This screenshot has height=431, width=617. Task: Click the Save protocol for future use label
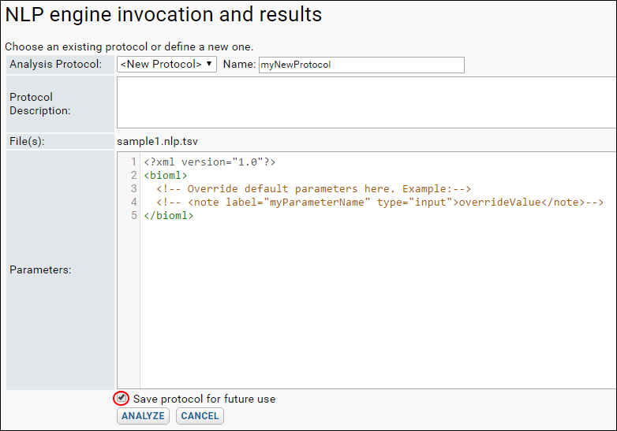pos(204,399)
